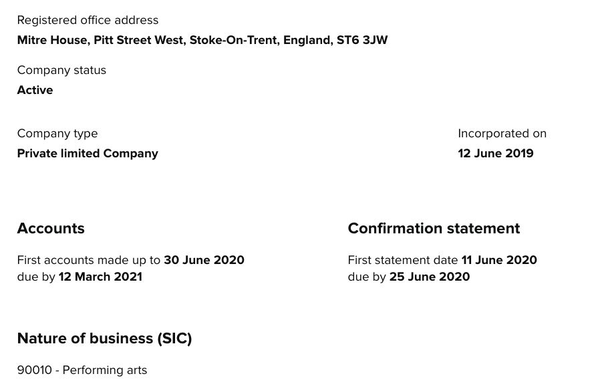Viewport: 592px width, 390px height.
Task: Select Private limited Company text
Action: (88, 153)
